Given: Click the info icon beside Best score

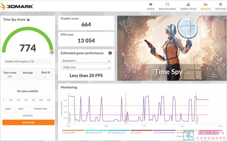Looking at the screenshot, I should click(49, 72).
